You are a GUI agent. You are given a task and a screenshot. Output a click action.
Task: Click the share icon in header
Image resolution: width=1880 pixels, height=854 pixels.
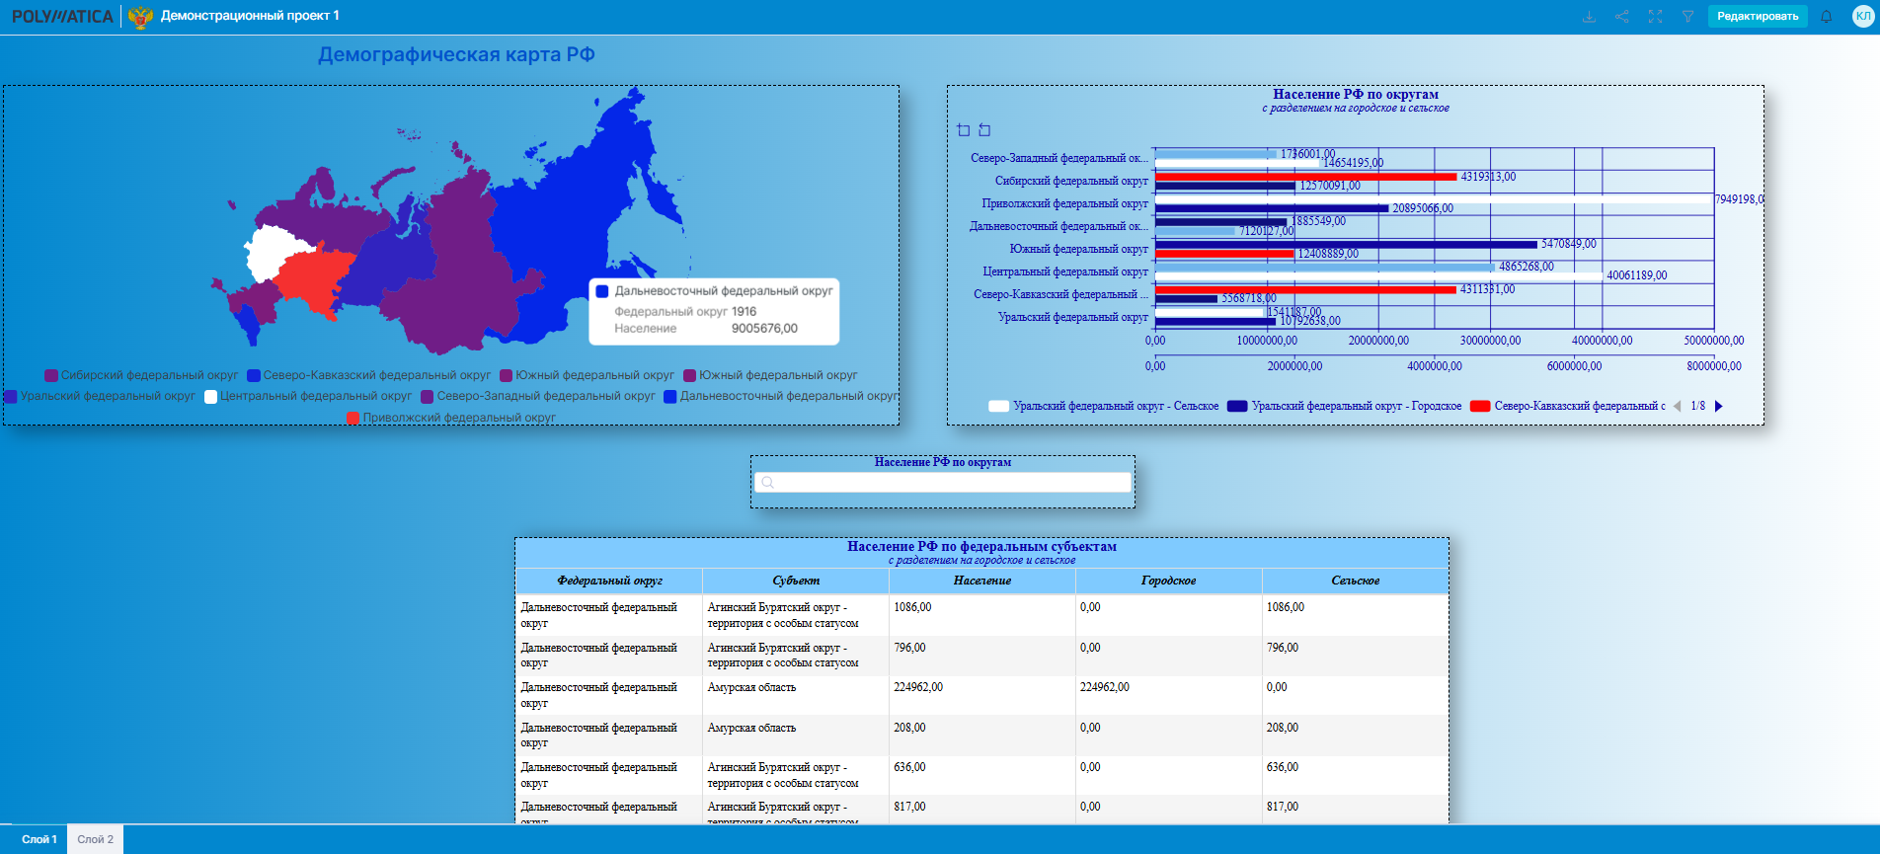point(1621,17)
